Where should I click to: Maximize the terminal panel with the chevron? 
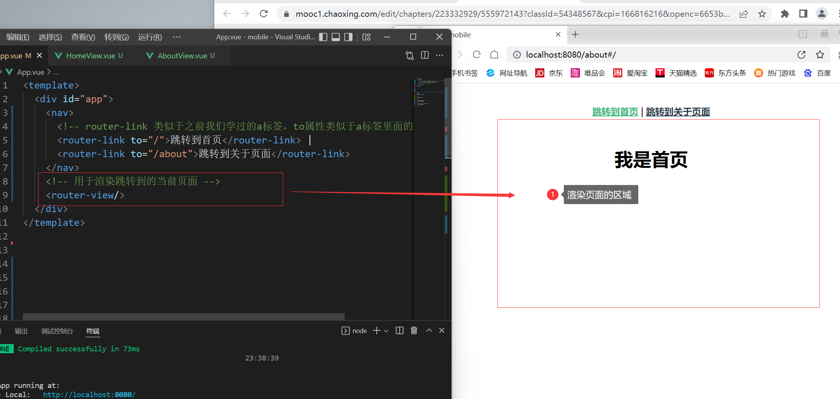click(429, 330)
